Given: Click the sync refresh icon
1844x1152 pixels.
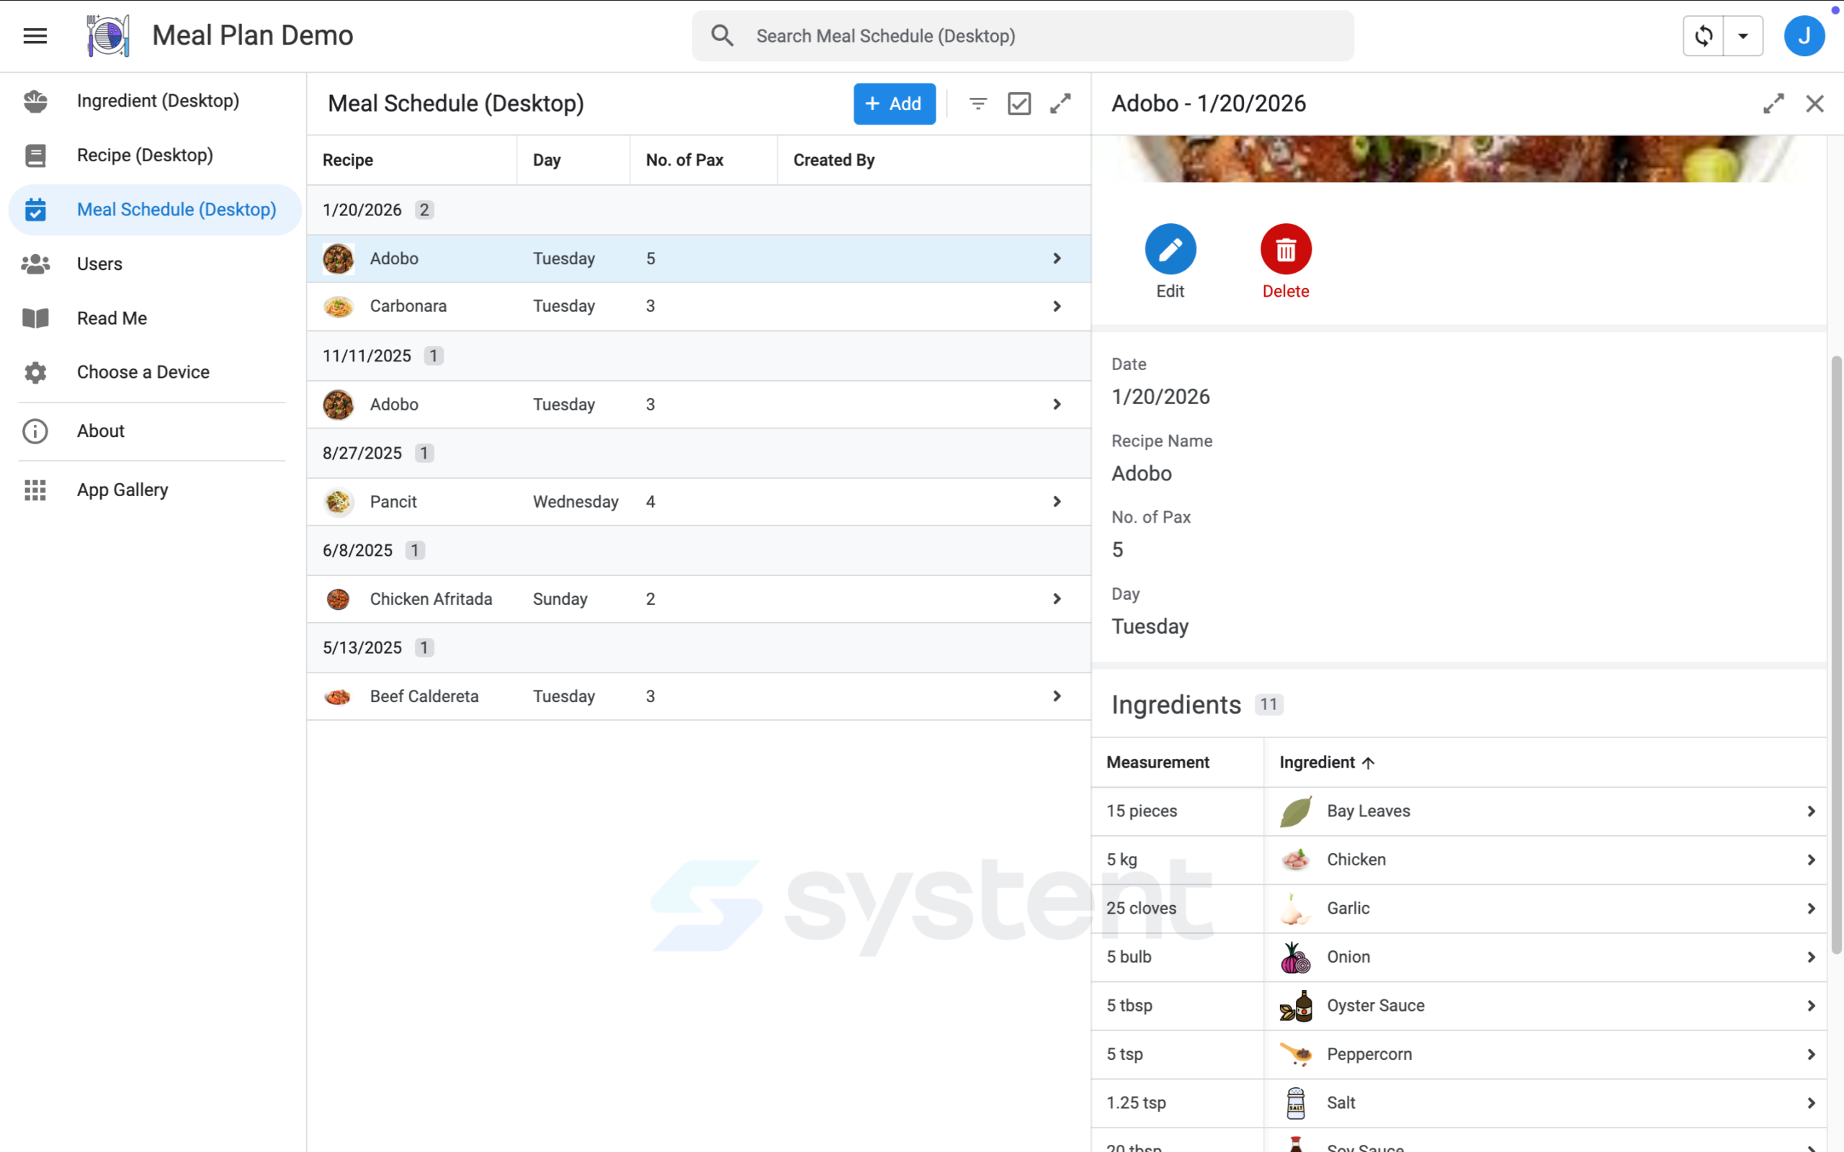Looking at the screenshot, I should [1704, 36].
